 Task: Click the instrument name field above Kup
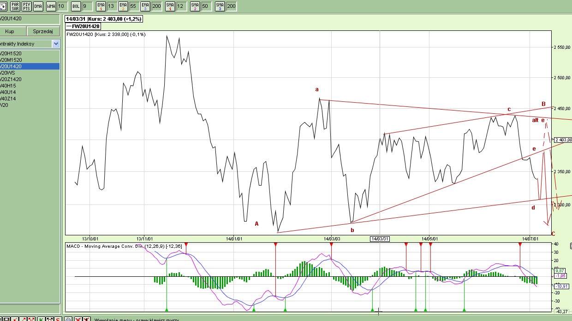(30, 19)
